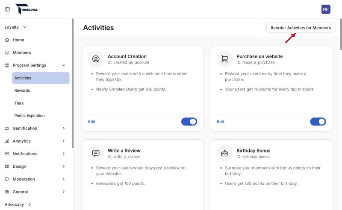Image resolution: width=342 pixels, height=210 pixels.
Task: Click the Design layout icon
Action: 7,166
